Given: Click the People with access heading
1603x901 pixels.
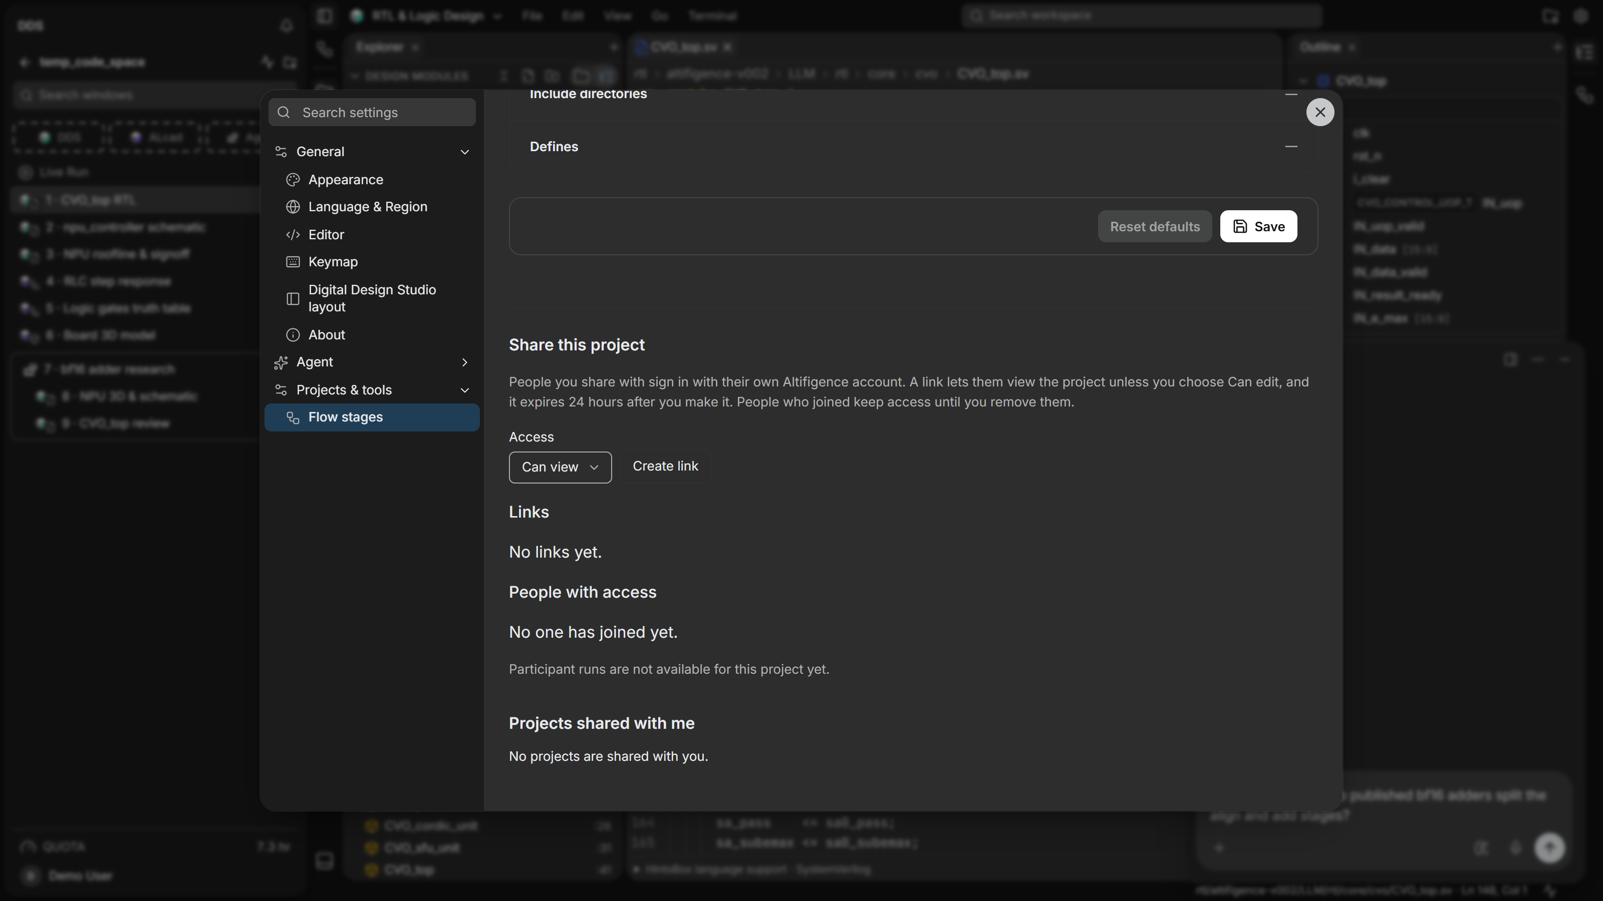Looking at the screenshot, I should coord(583,593).
